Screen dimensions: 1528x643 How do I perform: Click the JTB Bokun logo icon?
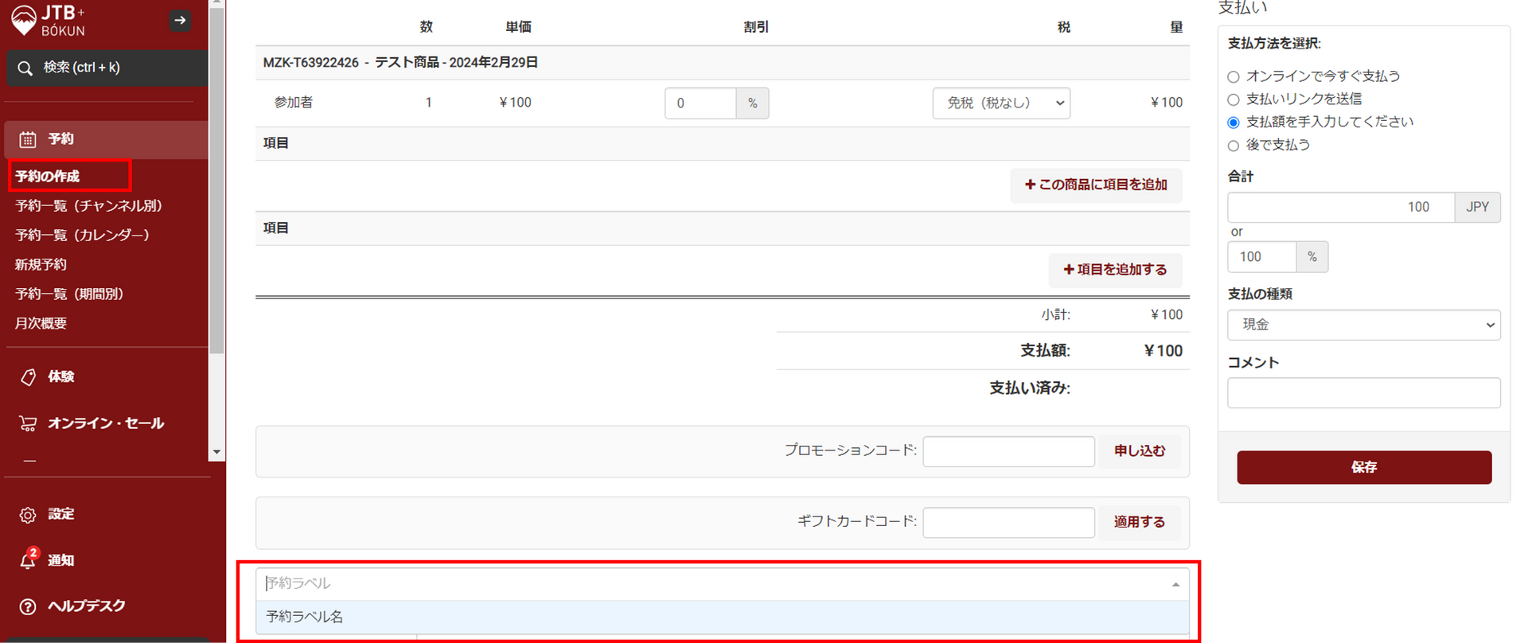click(24, 20)
